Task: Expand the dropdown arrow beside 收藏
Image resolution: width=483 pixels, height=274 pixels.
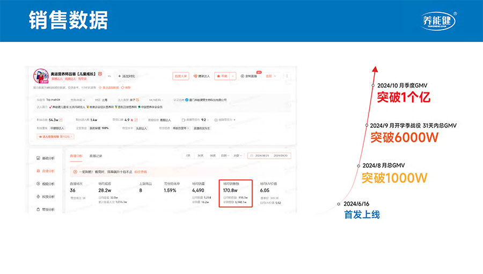Action: [x=232, y=76]
